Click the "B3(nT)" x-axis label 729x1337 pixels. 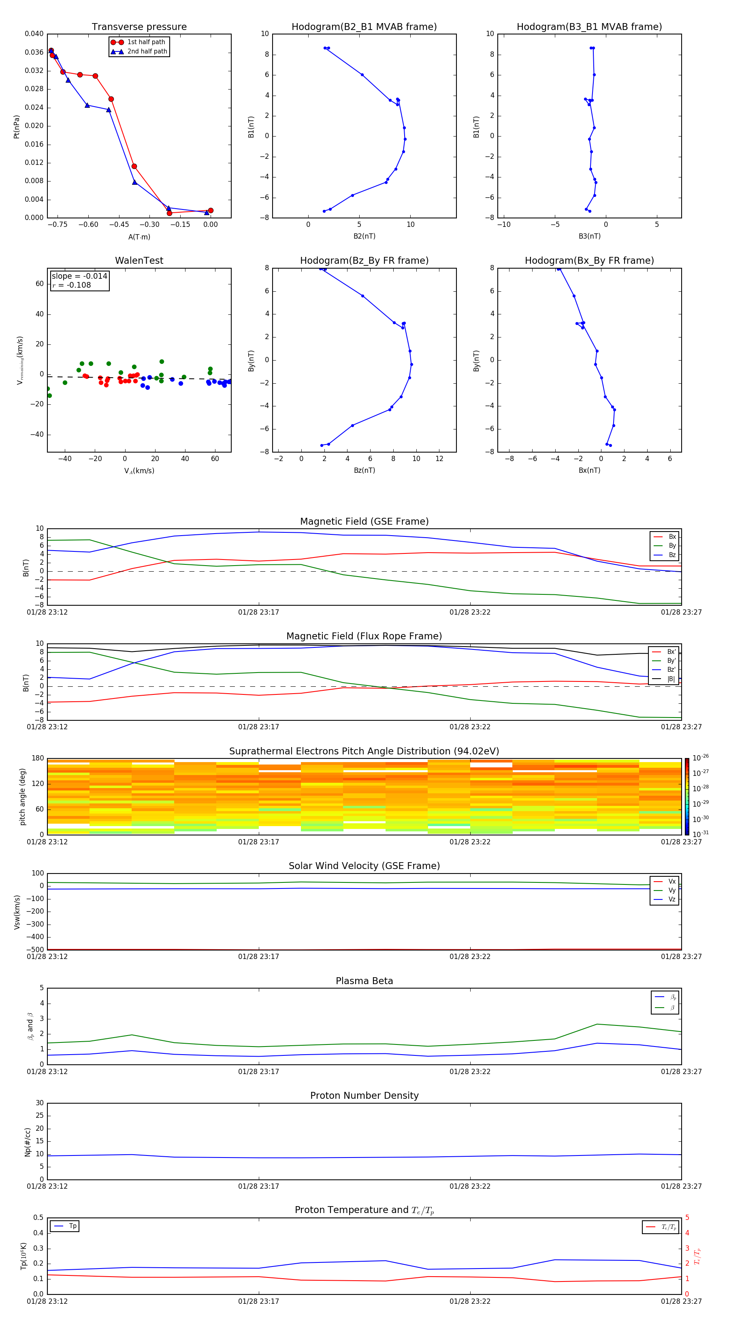click(589, 237)
